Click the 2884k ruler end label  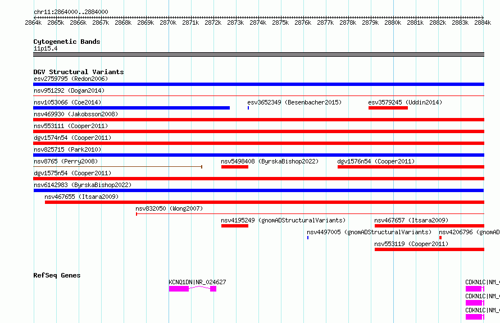click(x=483, y=22)
